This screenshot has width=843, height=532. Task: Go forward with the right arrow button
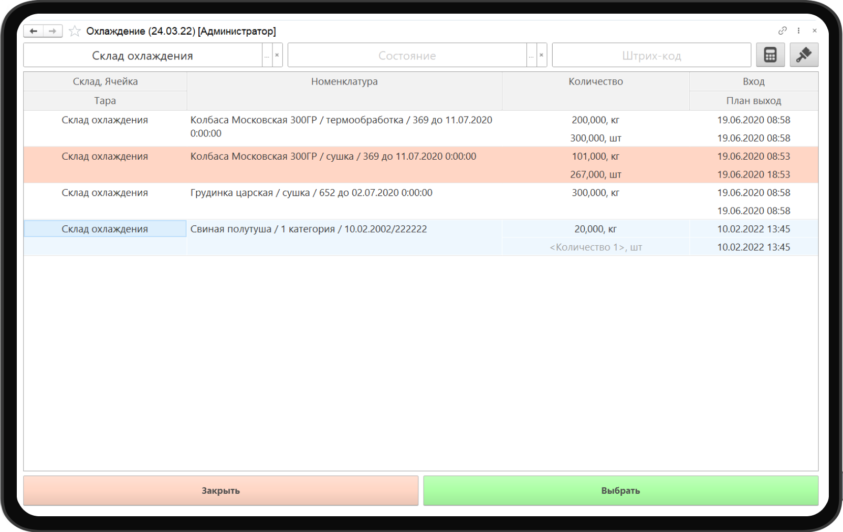(x=52, y=31)
